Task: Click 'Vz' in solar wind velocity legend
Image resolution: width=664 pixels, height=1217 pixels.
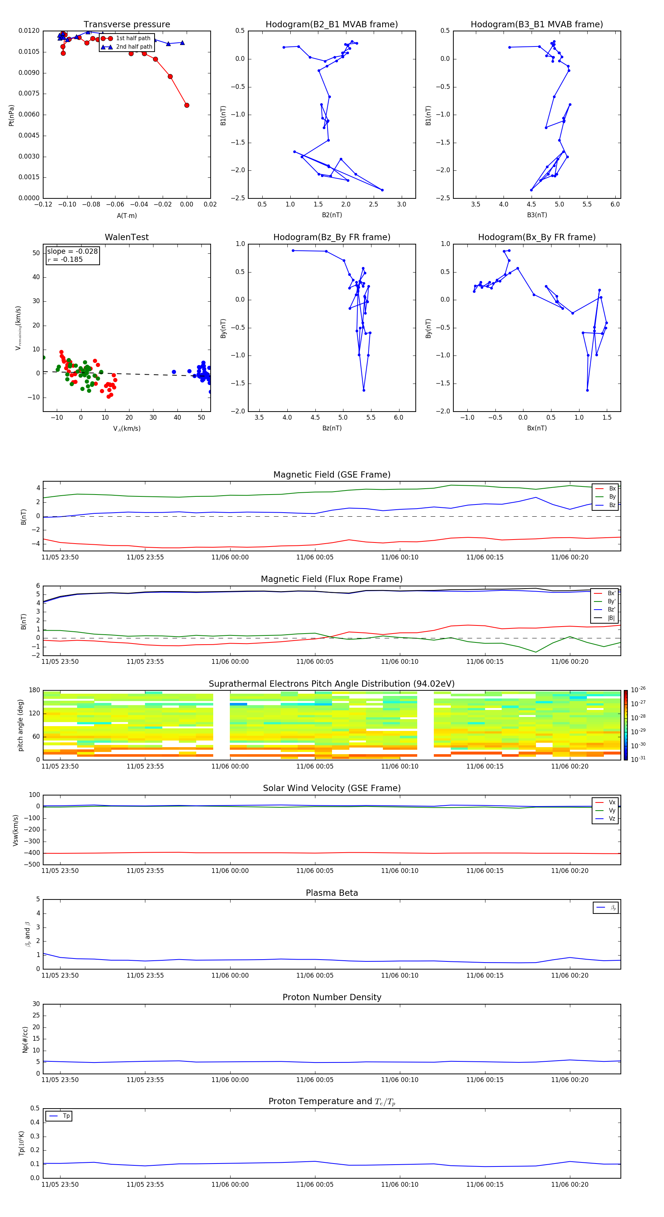Action: (605, 819)
